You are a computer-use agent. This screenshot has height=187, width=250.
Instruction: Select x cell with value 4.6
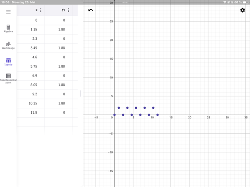tap(31, 57)
